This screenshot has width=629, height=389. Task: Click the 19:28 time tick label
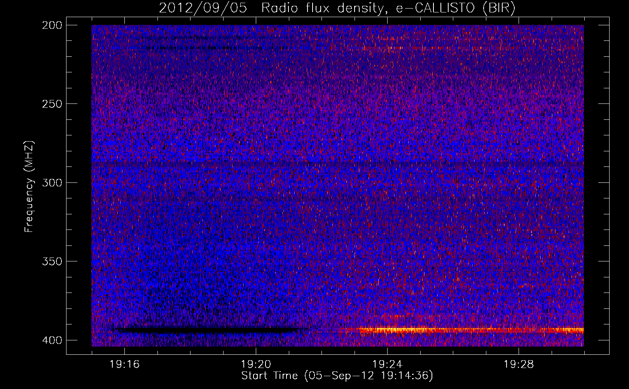[519, 364]
